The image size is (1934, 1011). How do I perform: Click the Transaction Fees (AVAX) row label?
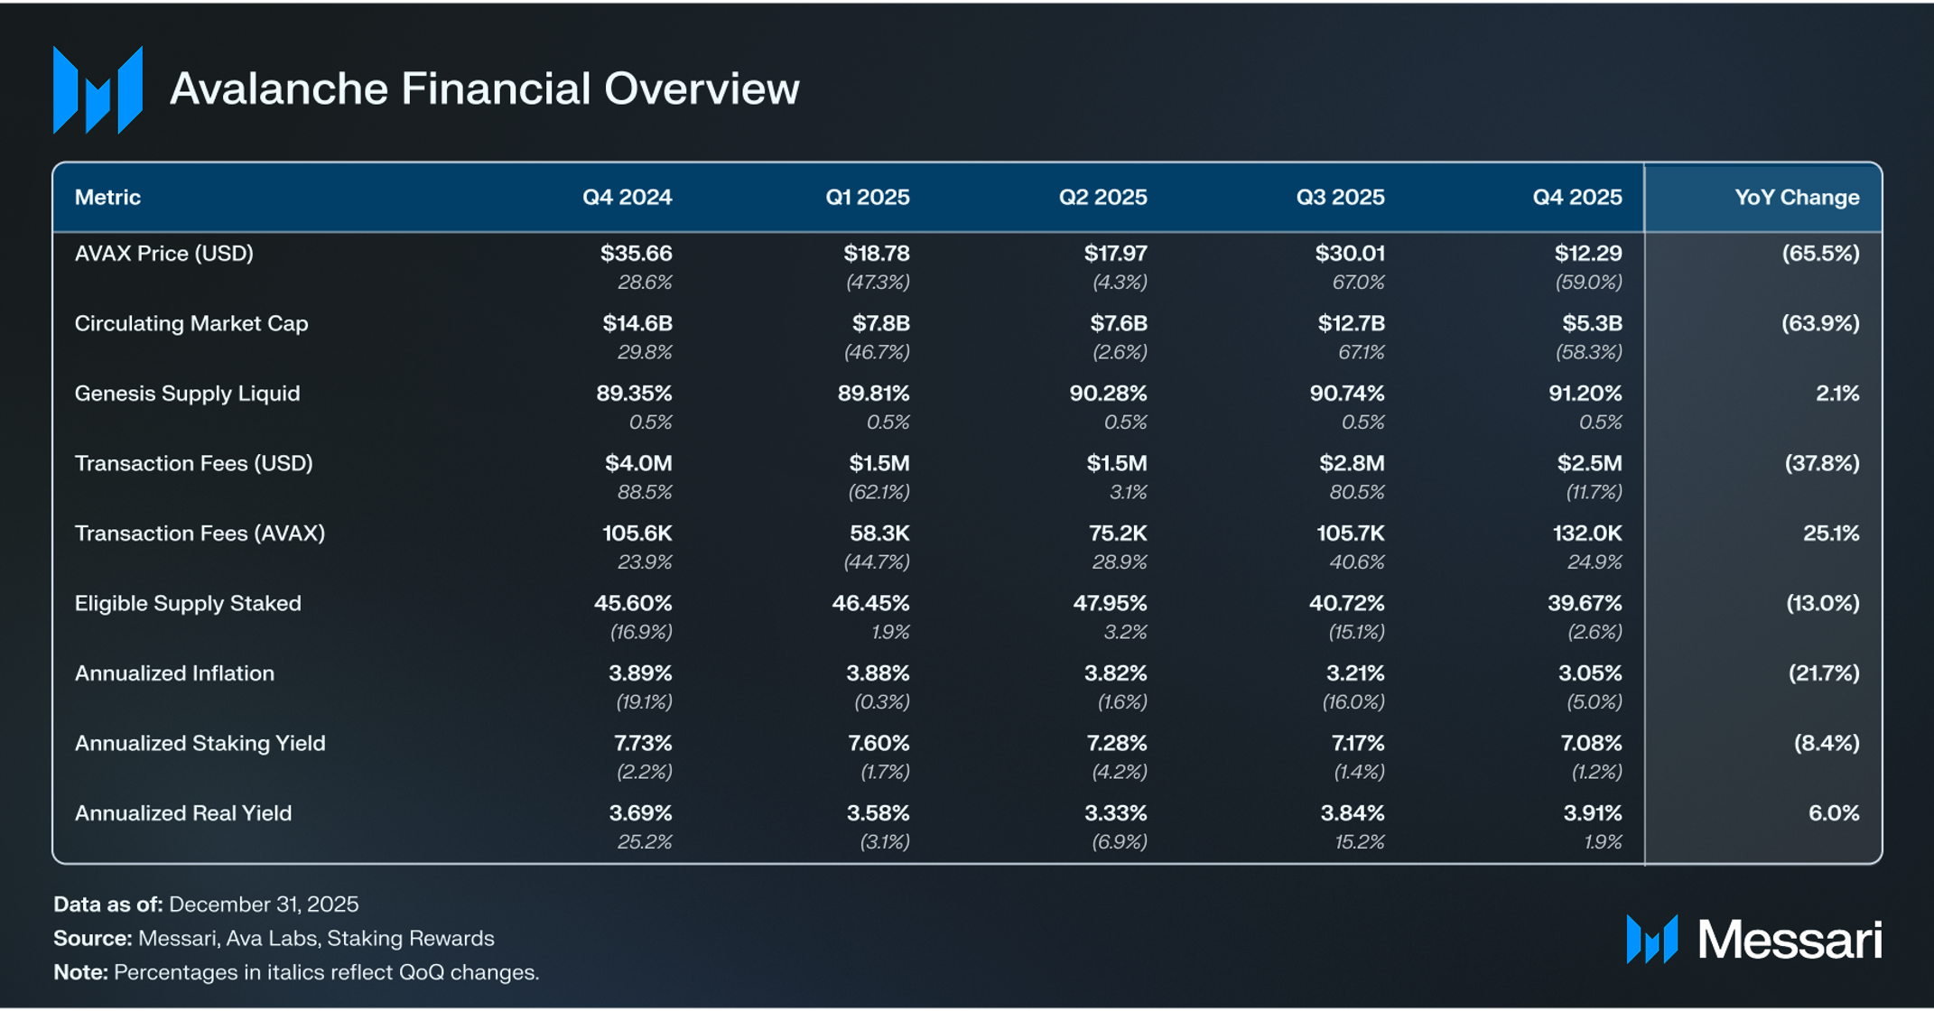pos(200,533)
